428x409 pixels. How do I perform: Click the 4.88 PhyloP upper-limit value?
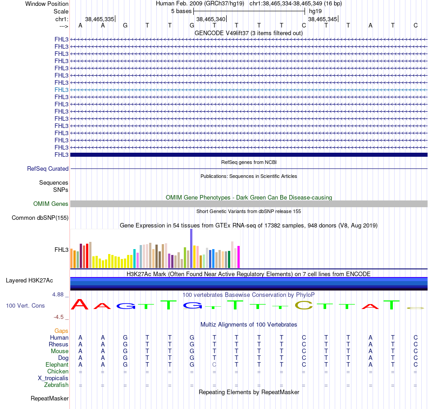click(58, 295)
